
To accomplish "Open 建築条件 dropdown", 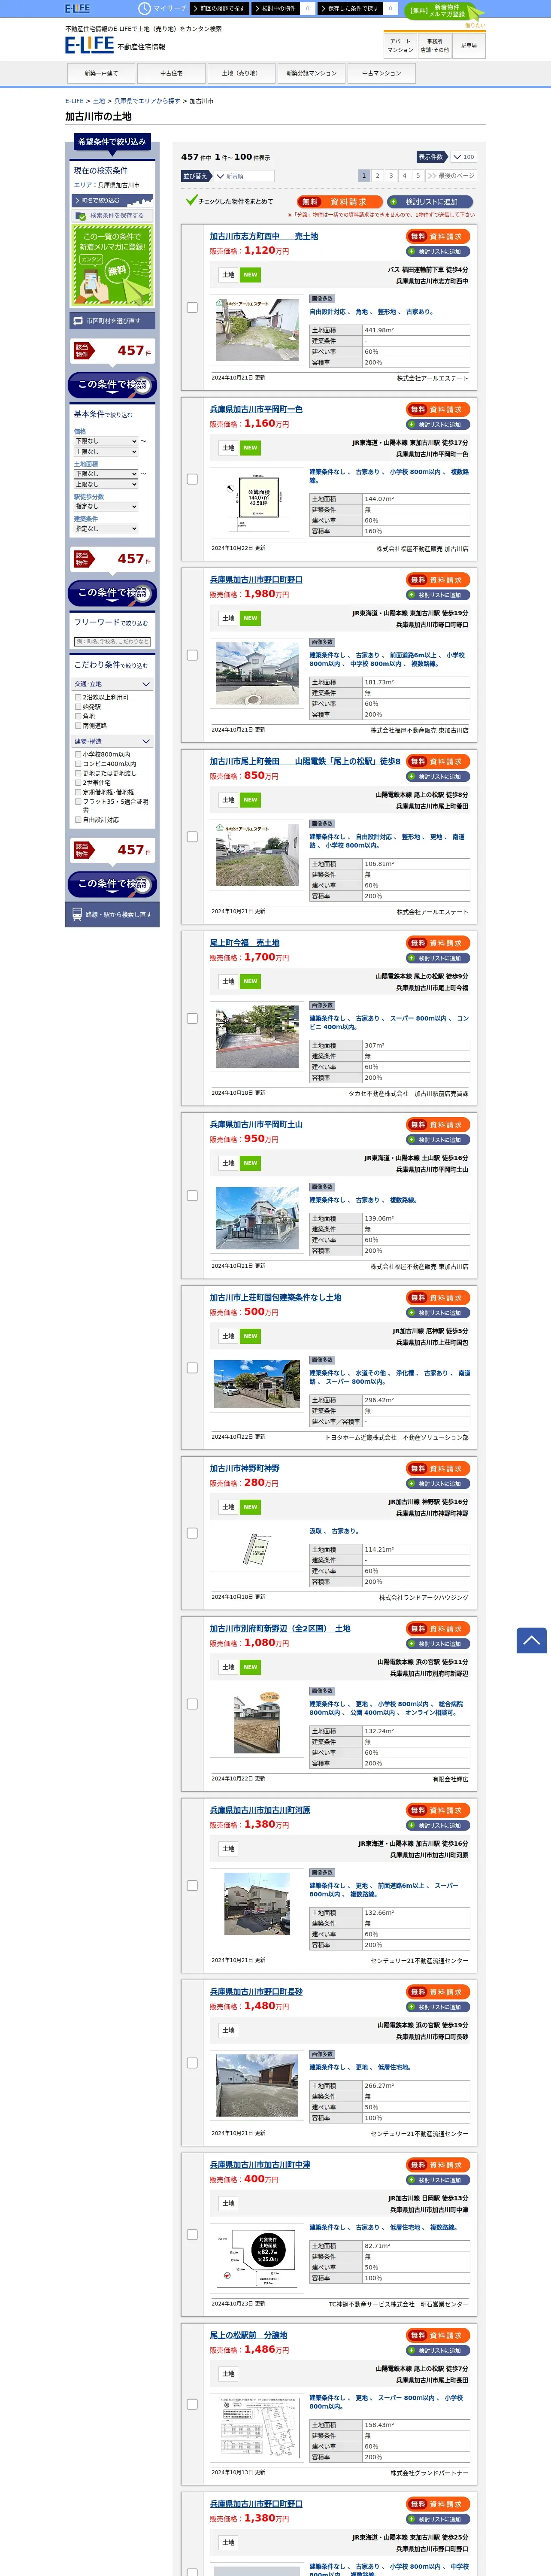I will [105, 529].
